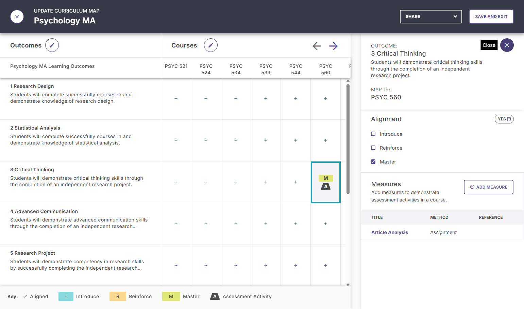Viewport: 524px width, 309px height.
Task: Select the 5 Research Project outcome title
Action: coord(33,253)
